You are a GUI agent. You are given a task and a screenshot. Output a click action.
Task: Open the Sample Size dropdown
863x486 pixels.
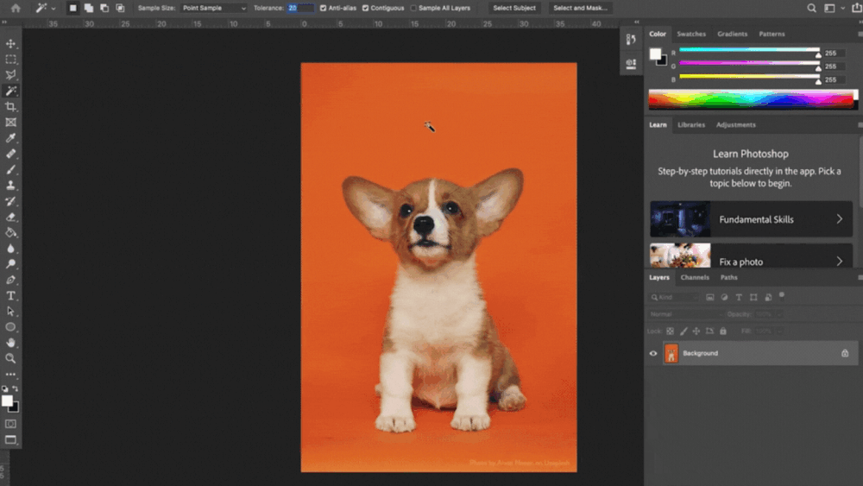pos(214,9)
